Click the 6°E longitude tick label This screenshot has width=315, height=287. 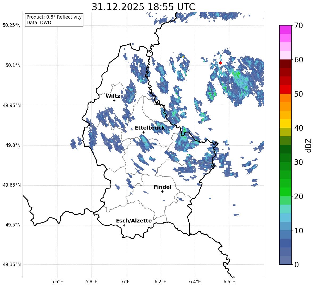(x=126, y=282)
